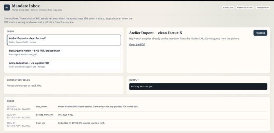
Task: Click the Mandate Inbox title
Action: [26, 6]
